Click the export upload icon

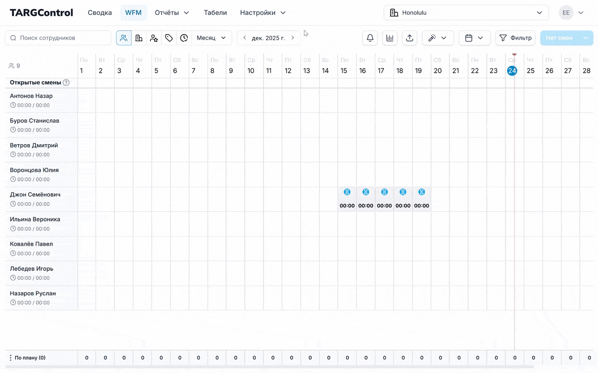pyautogui.click(x=410, y=38)
